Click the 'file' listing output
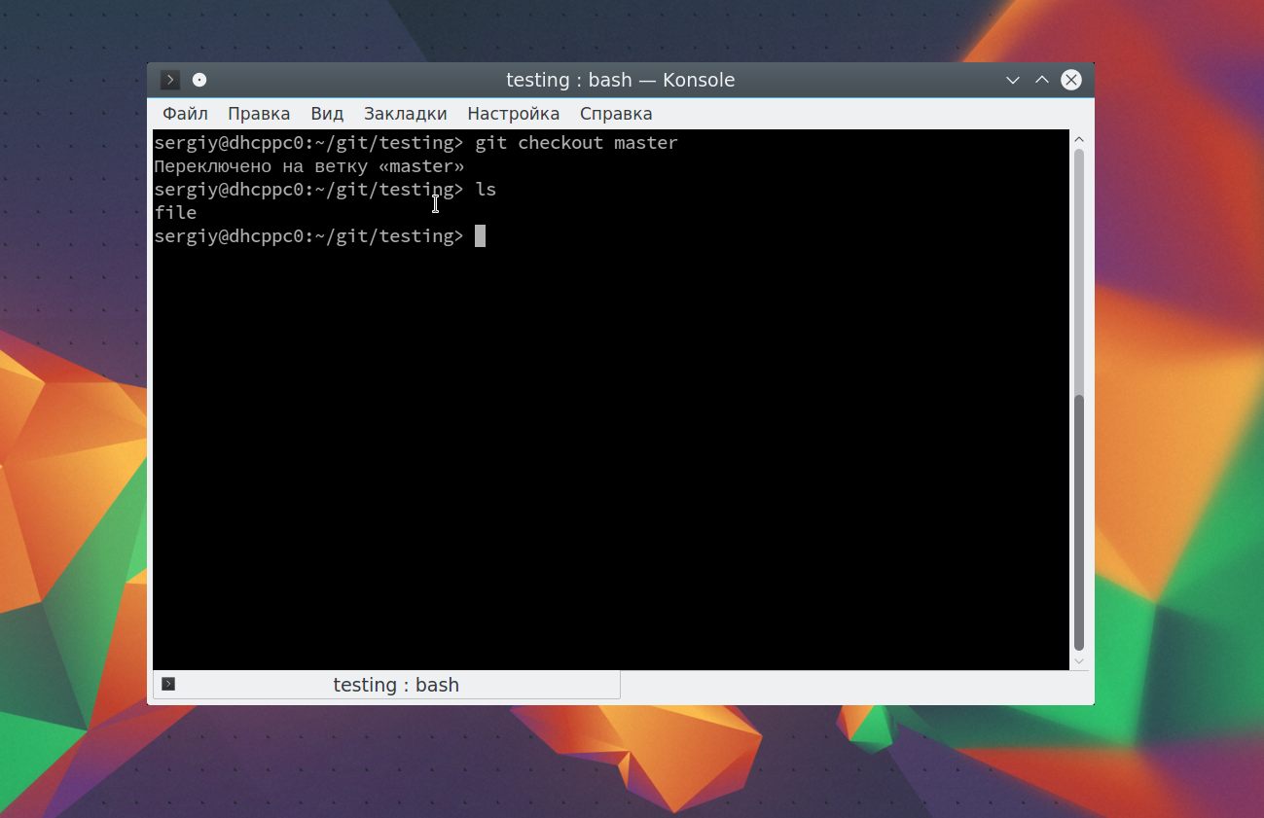 click(x=175, y=213)
